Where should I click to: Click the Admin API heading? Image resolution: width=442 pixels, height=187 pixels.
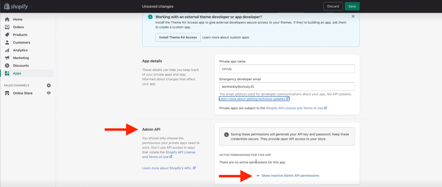tap(151, 129)
